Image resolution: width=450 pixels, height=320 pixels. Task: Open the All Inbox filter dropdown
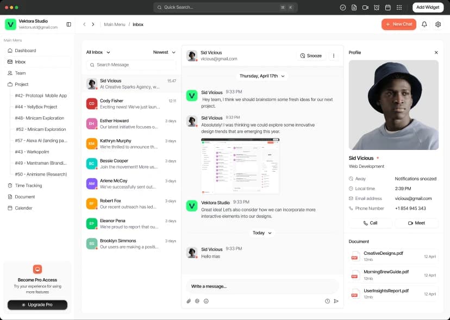pyautogui.click(x=97, y=52)
